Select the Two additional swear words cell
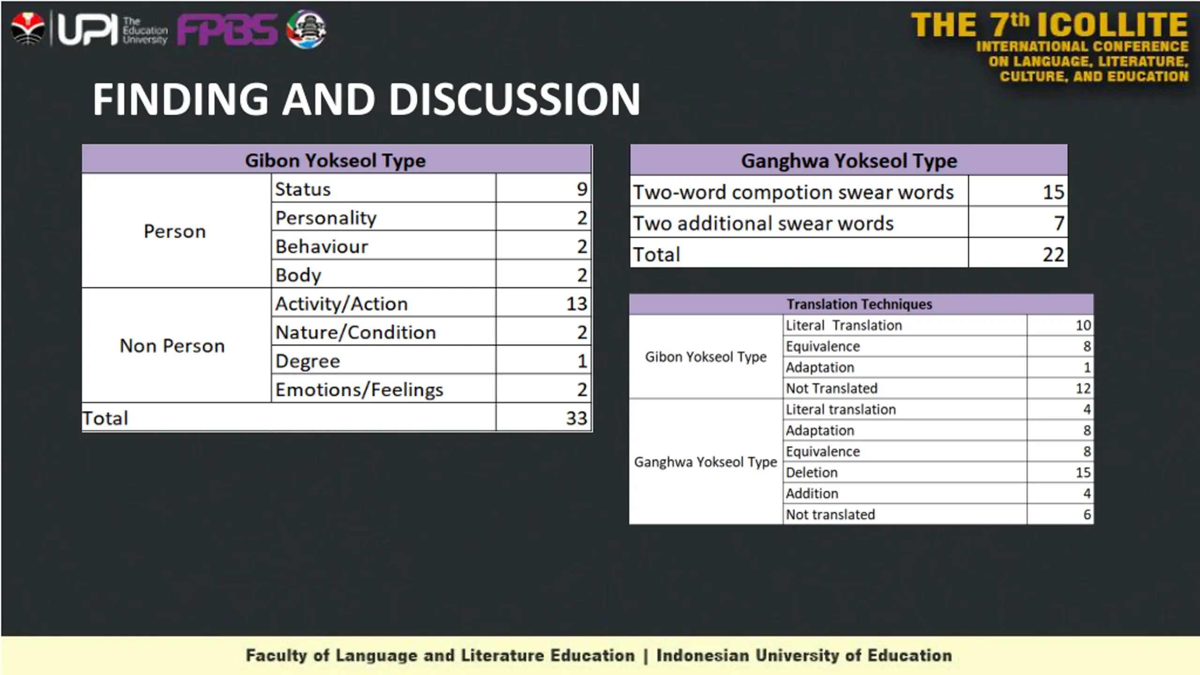The height and width of the screenshot is (675, 1200). point(799,223)
